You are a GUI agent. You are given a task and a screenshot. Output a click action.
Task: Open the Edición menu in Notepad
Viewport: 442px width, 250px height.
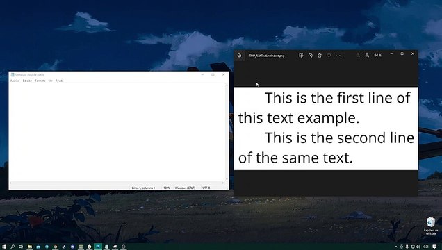click(x=27, y=81)
